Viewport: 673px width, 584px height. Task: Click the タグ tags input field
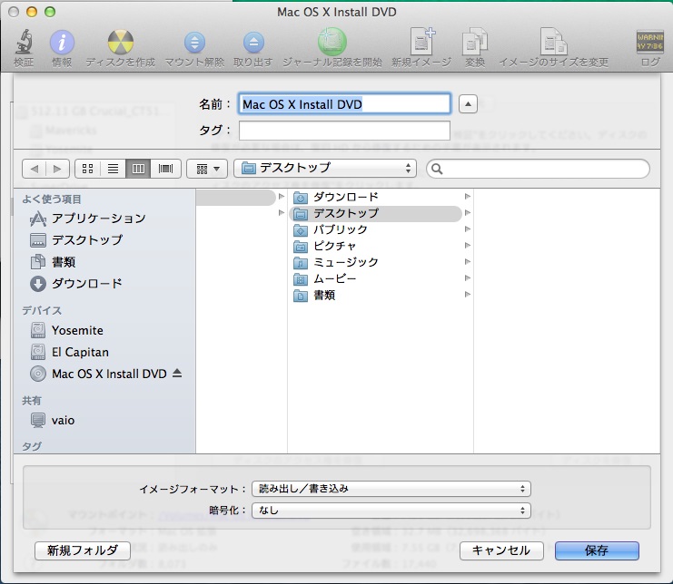344,131
